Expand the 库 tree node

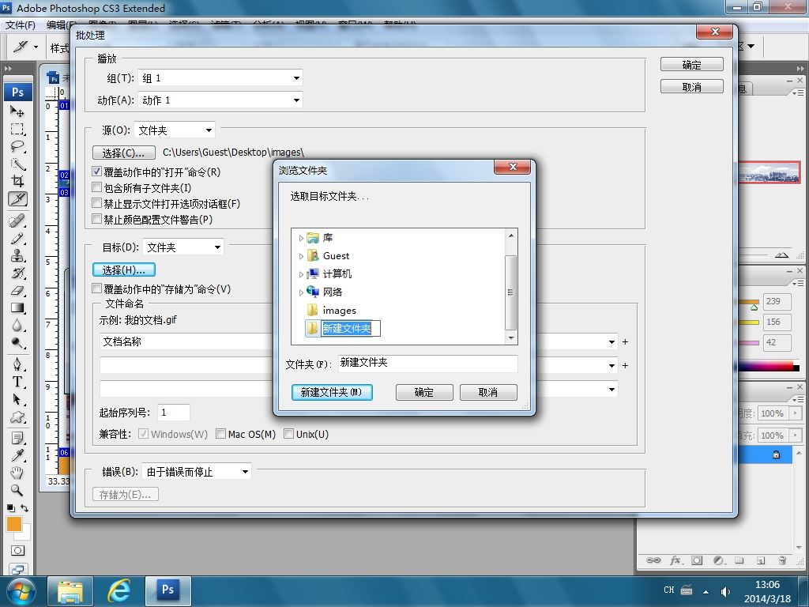pos(301,239)
